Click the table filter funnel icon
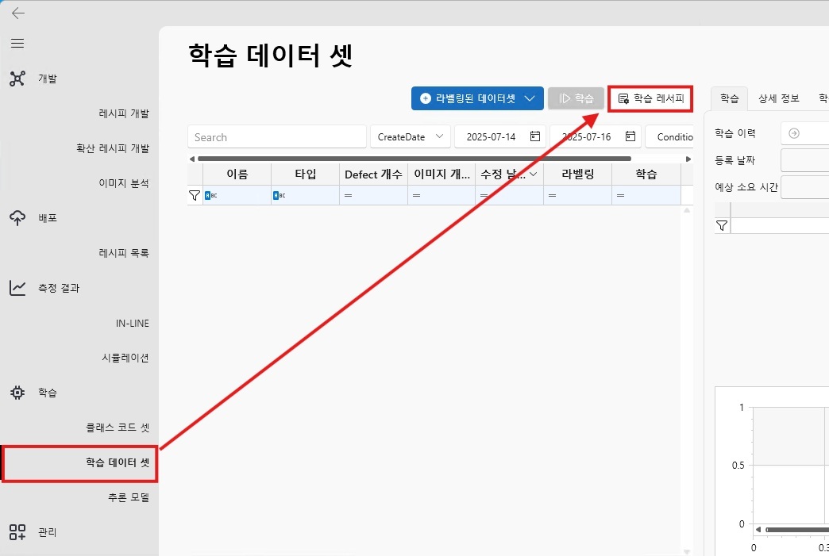 pyautogui.click(x=195, y=195)
